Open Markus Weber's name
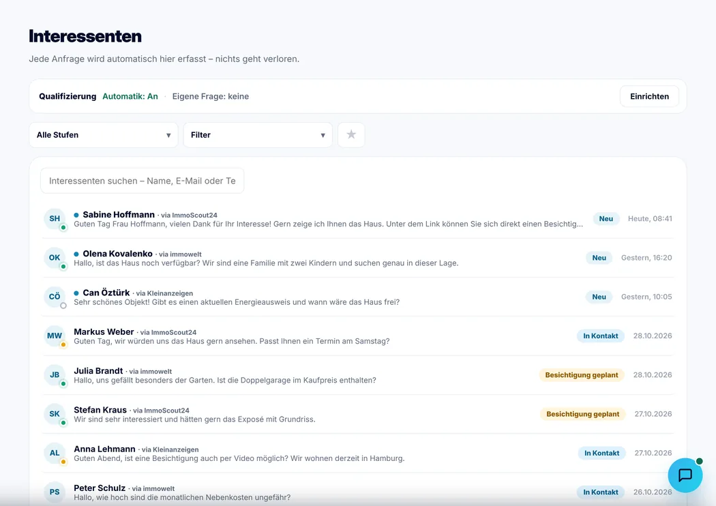 click(104, 331)
